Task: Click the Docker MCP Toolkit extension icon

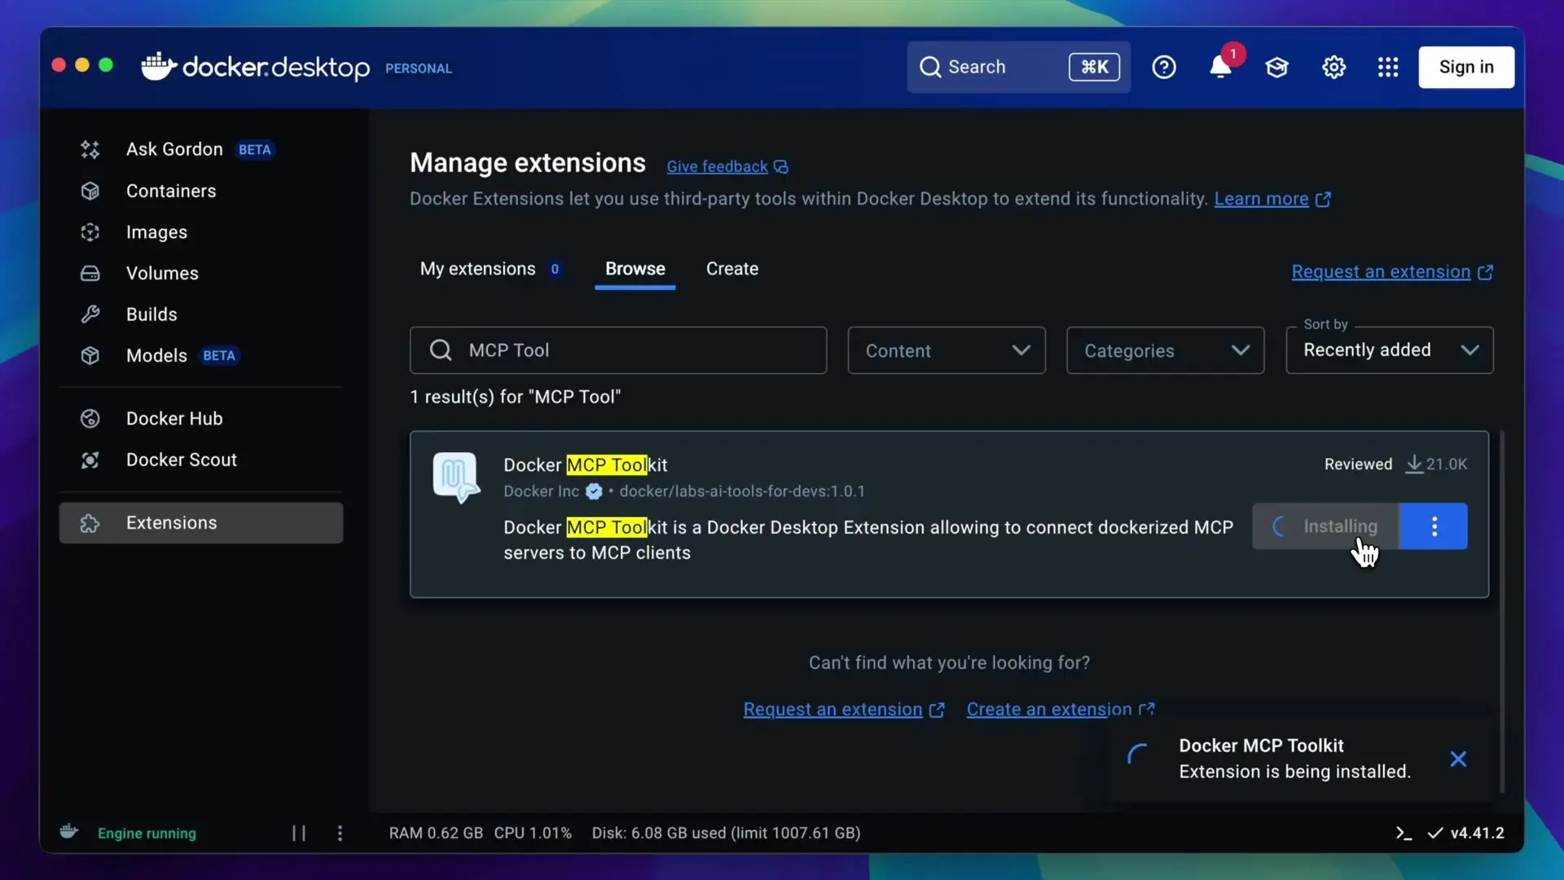Action: (456, 477)
